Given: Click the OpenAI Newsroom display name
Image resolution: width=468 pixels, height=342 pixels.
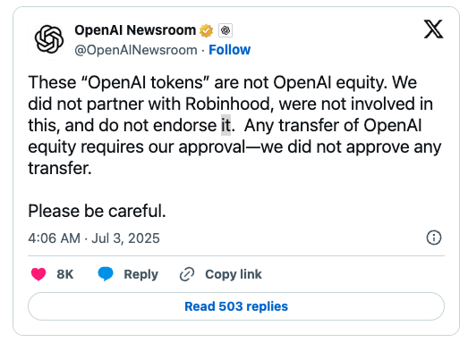Looking at the screenshot, I should coord(135,30).
